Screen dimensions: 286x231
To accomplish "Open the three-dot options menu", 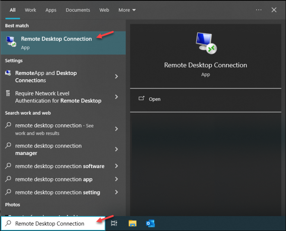I will (x=259, y=10).
